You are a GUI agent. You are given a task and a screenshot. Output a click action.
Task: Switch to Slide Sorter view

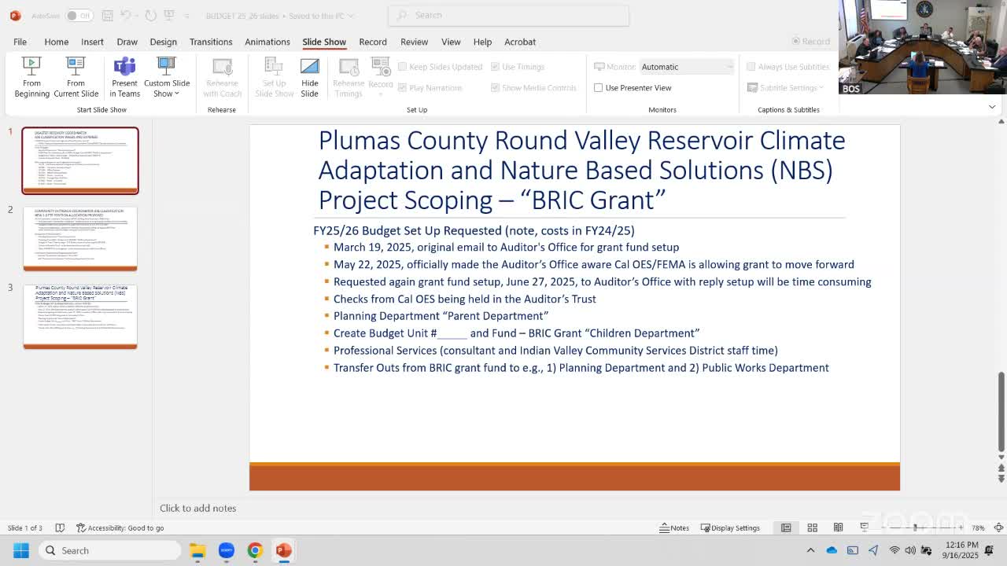(812, 527)
